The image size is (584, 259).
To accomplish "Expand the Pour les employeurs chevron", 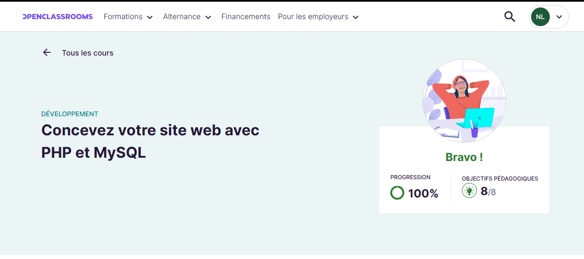I will point(356,17).
